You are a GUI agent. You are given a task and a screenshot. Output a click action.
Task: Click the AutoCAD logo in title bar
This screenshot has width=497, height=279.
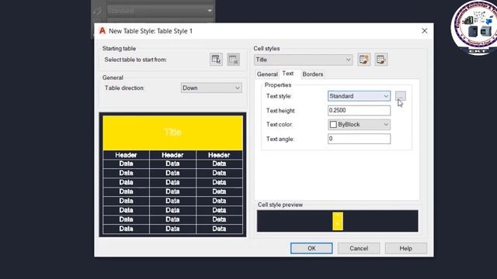(102, 31)
